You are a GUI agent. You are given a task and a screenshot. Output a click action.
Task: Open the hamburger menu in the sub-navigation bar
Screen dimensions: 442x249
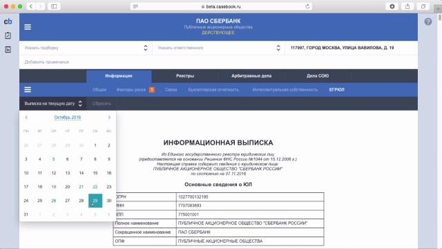tap(28, 89)
